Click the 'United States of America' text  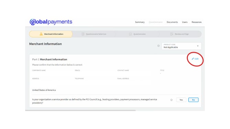[44, 90]
